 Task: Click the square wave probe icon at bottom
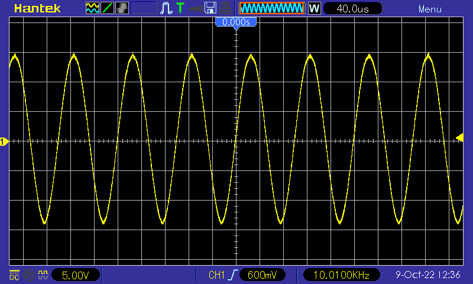pyautogui.click(x=43, y=275)
